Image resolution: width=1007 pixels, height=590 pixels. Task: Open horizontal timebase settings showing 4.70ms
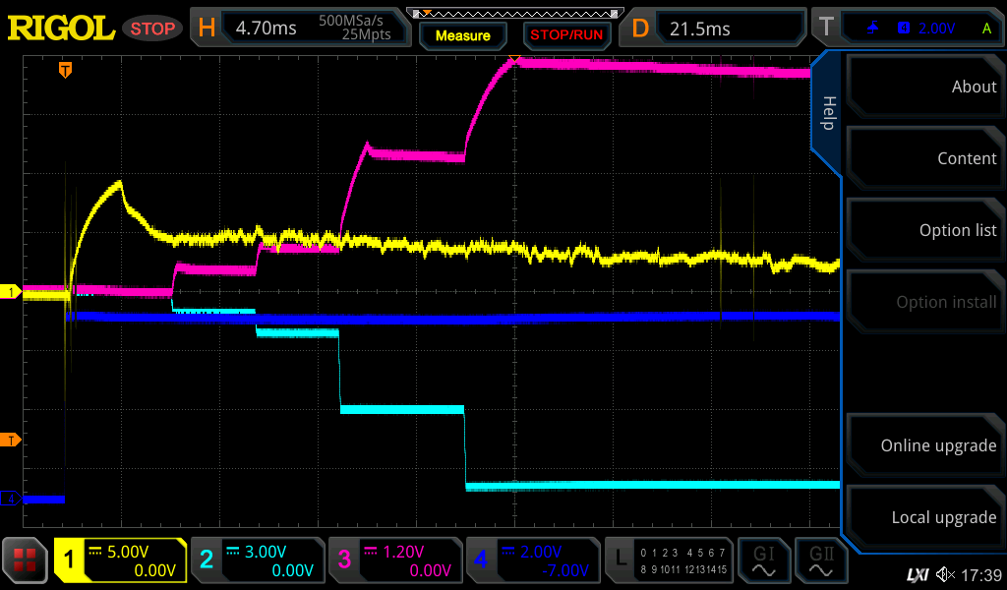coord(300,29)
